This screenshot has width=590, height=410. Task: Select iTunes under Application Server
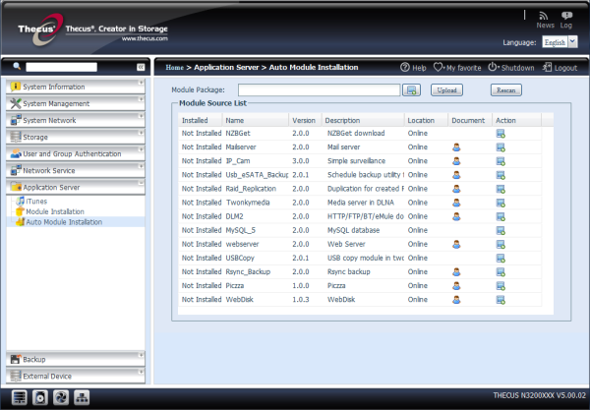(35, 201)
